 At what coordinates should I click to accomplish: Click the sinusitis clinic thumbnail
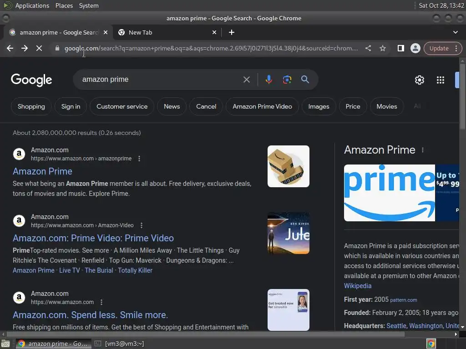click(x=288, y=310)
